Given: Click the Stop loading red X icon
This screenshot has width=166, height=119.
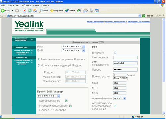Looking at the screenshot, I should click(x=25, y=11).
